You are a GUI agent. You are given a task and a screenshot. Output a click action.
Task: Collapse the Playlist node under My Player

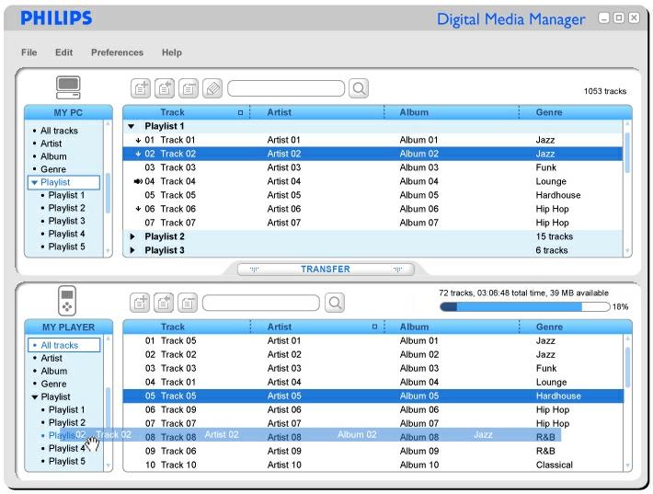(35, 397)
